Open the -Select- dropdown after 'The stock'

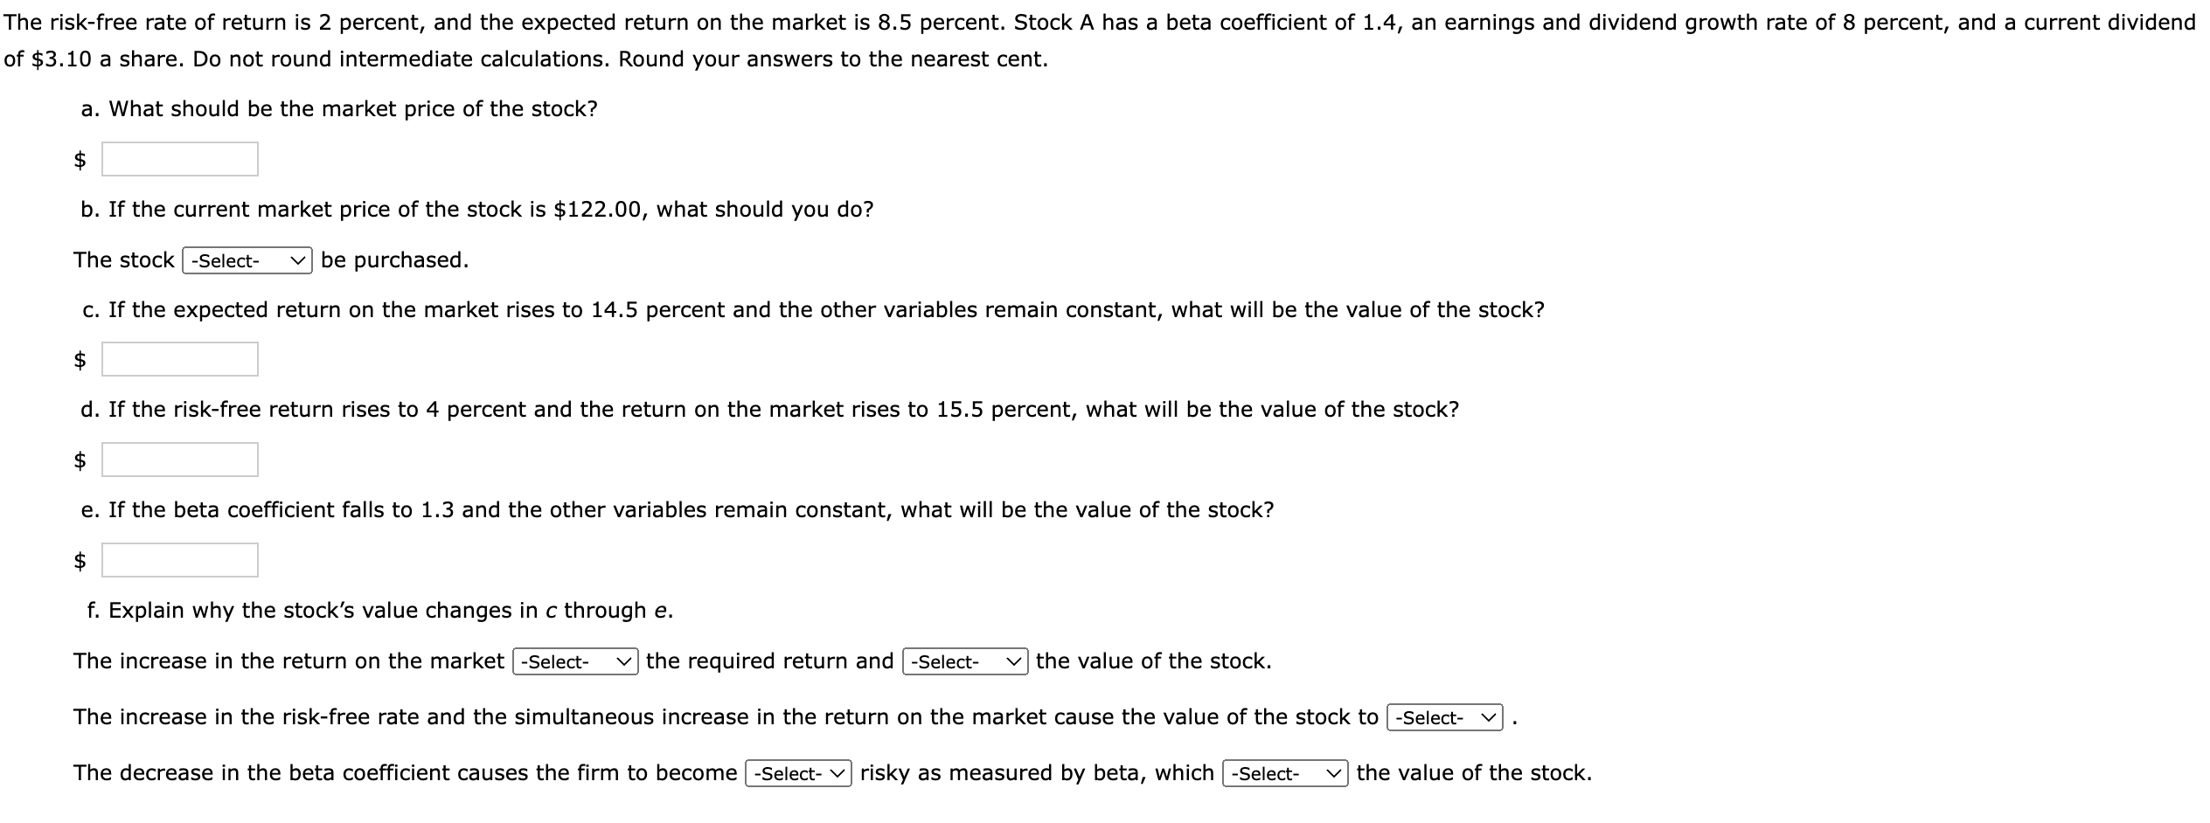point(247,260)
